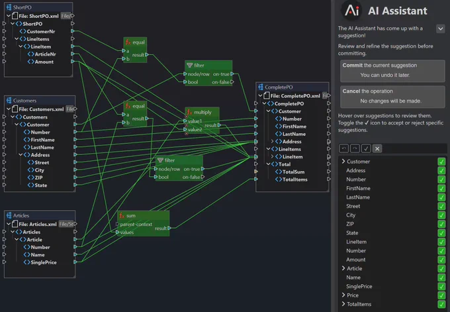Image resolution: width=450 pixels, height=312 pixels.
Task: Toggle the SinglePrice suggestion checkbox
Action: pos(441,286)
